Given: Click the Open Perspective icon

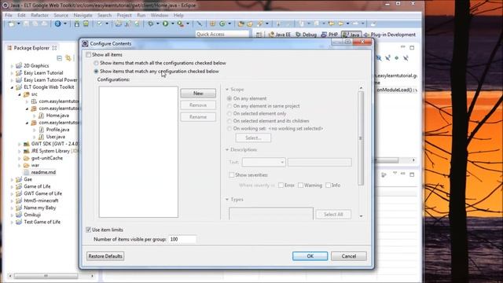Looking at the screenshot, I should click(x=259, y=35).
